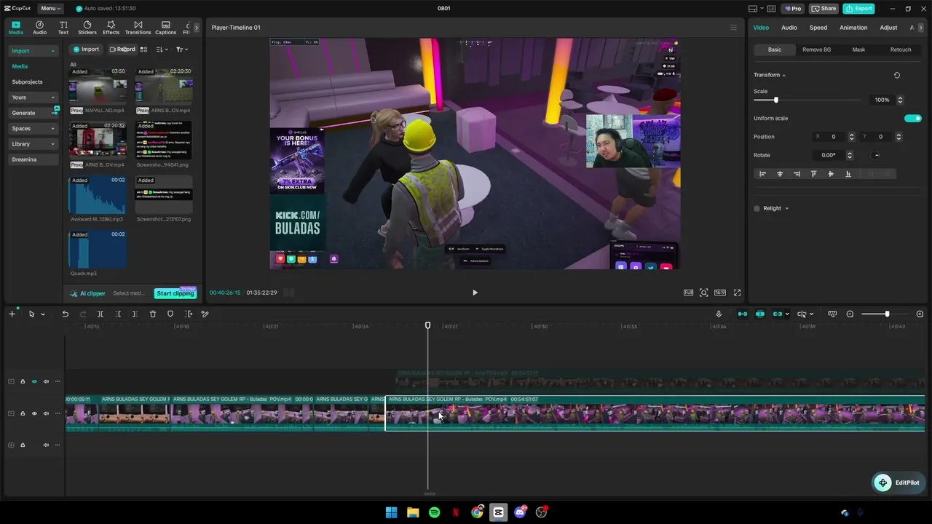Open Spotify from the taskbar
This screenshot has height=524, width=932.
(434, 512)
